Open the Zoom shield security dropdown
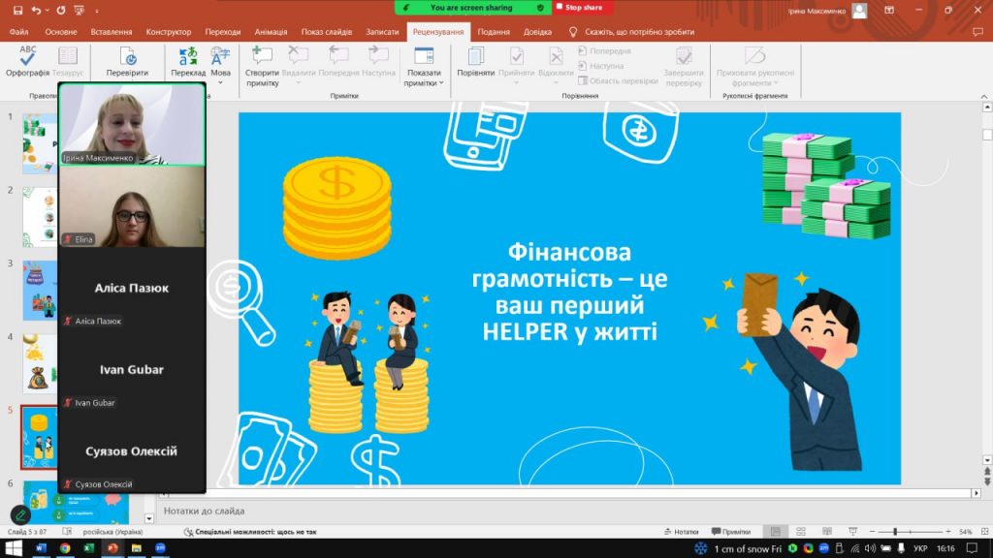The image size is (993, 558). click(x=540, y=7)
